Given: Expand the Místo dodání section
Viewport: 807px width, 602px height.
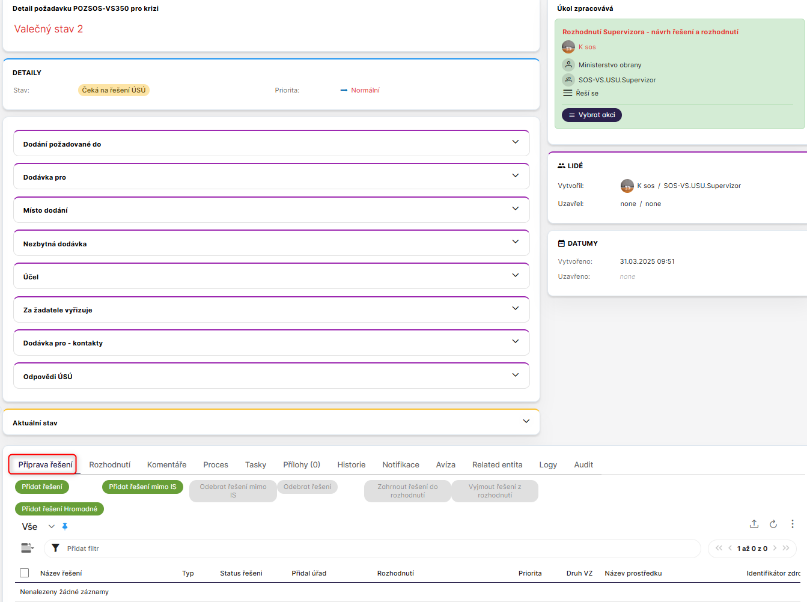Looking at the screenshot, I should click(x=515, y=209).
